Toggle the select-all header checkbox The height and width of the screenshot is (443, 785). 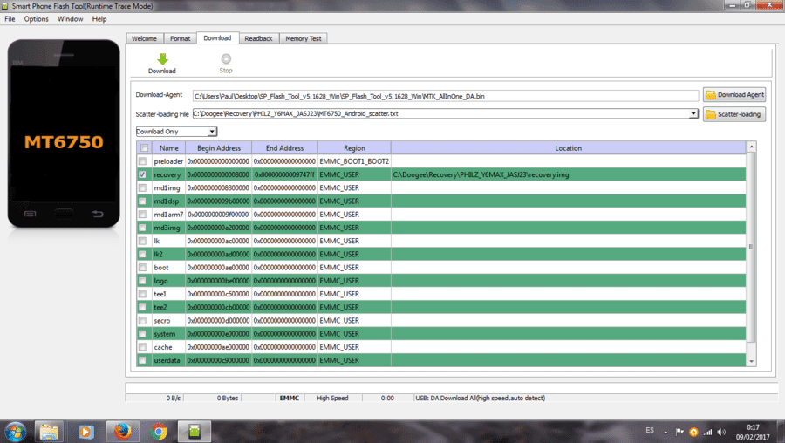tap(144, 147)
